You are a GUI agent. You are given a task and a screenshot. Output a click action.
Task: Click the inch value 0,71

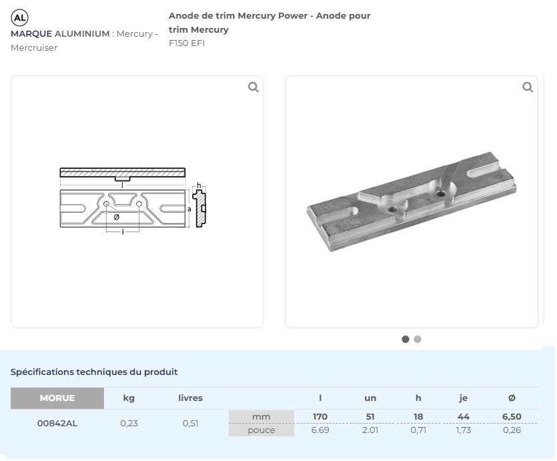click(418, 430)
